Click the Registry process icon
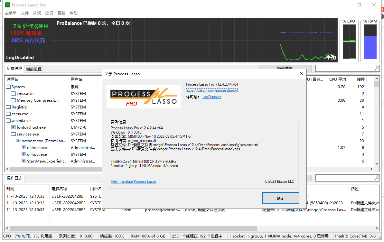Image resolution: width=384 pixels, height=242 pixels. pos(8,107)
